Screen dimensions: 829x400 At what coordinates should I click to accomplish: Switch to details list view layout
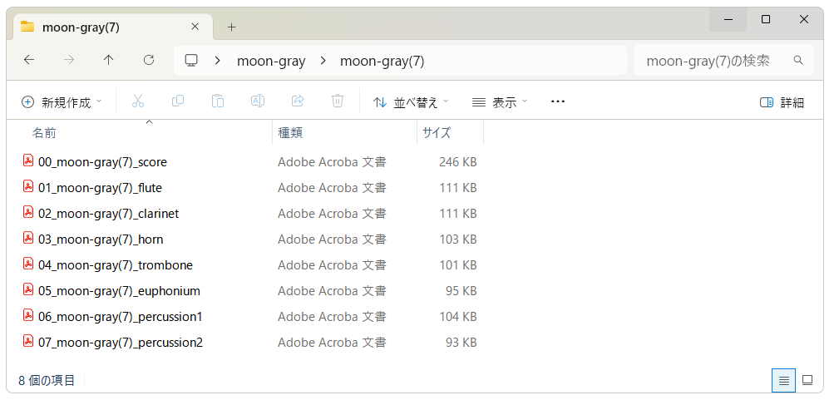(783, 380)
